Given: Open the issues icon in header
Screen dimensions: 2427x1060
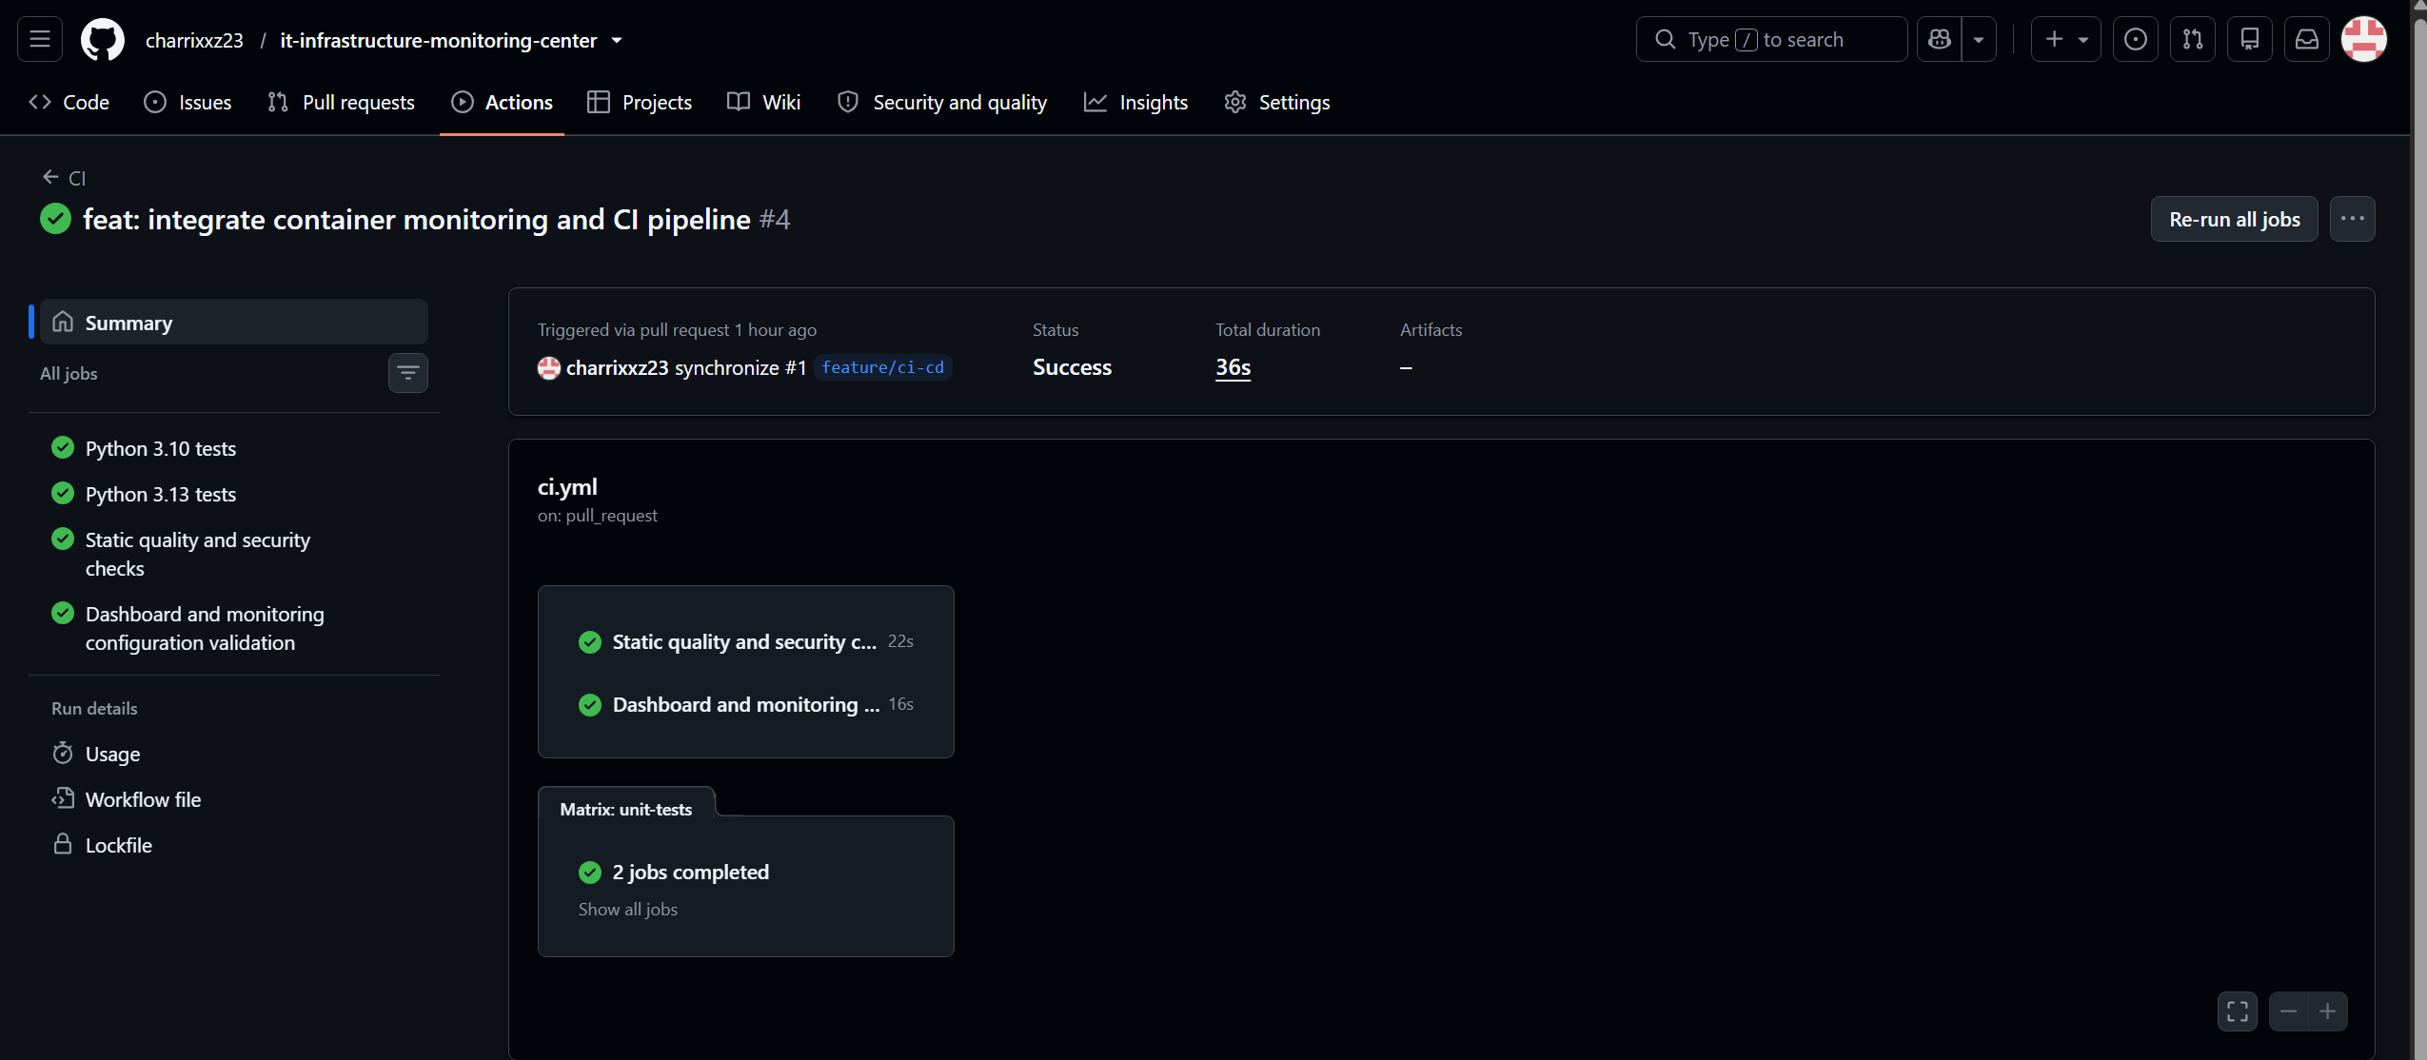Looking at the screenshot, I should click(2136, 39).
